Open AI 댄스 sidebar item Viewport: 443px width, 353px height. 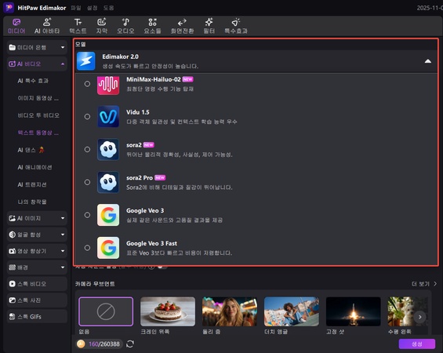coord(31,150)
